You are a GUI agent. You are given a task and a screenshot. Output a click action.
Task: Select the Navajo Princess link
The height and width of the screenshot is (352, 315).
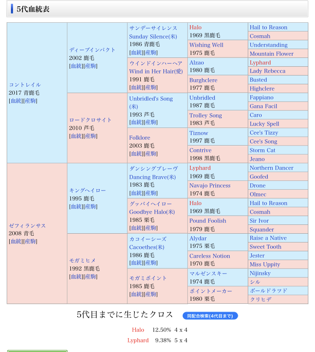210,185
